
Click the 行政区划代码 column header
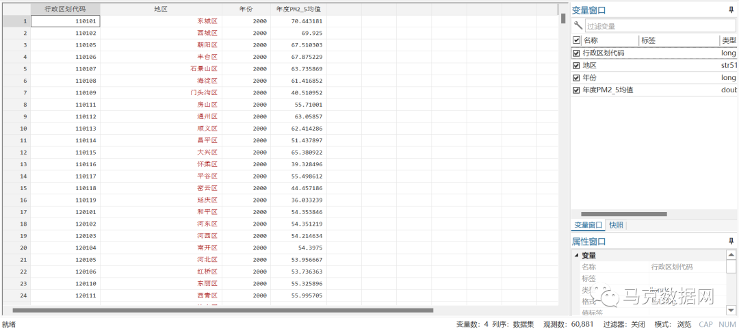pos(66,10)
